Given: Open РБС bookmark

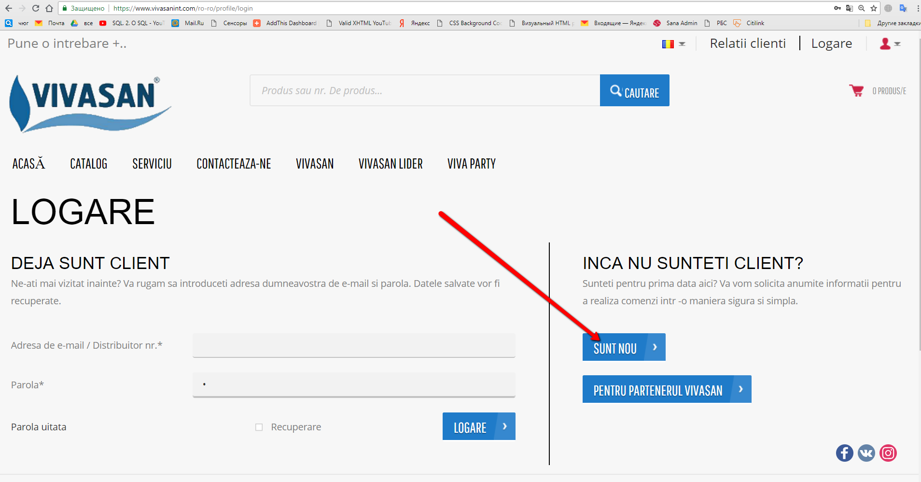Looking at the screenshot, I should pos(715,23).
